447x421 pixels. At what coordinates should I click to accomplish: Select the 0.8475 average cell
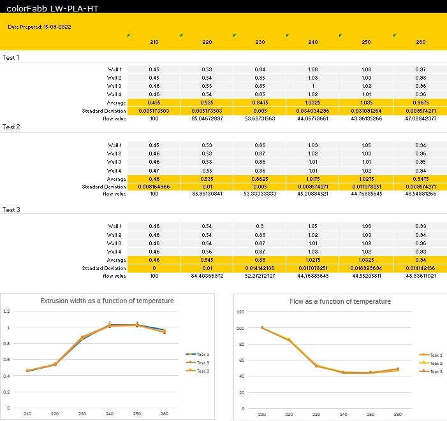tap(260, 103)
